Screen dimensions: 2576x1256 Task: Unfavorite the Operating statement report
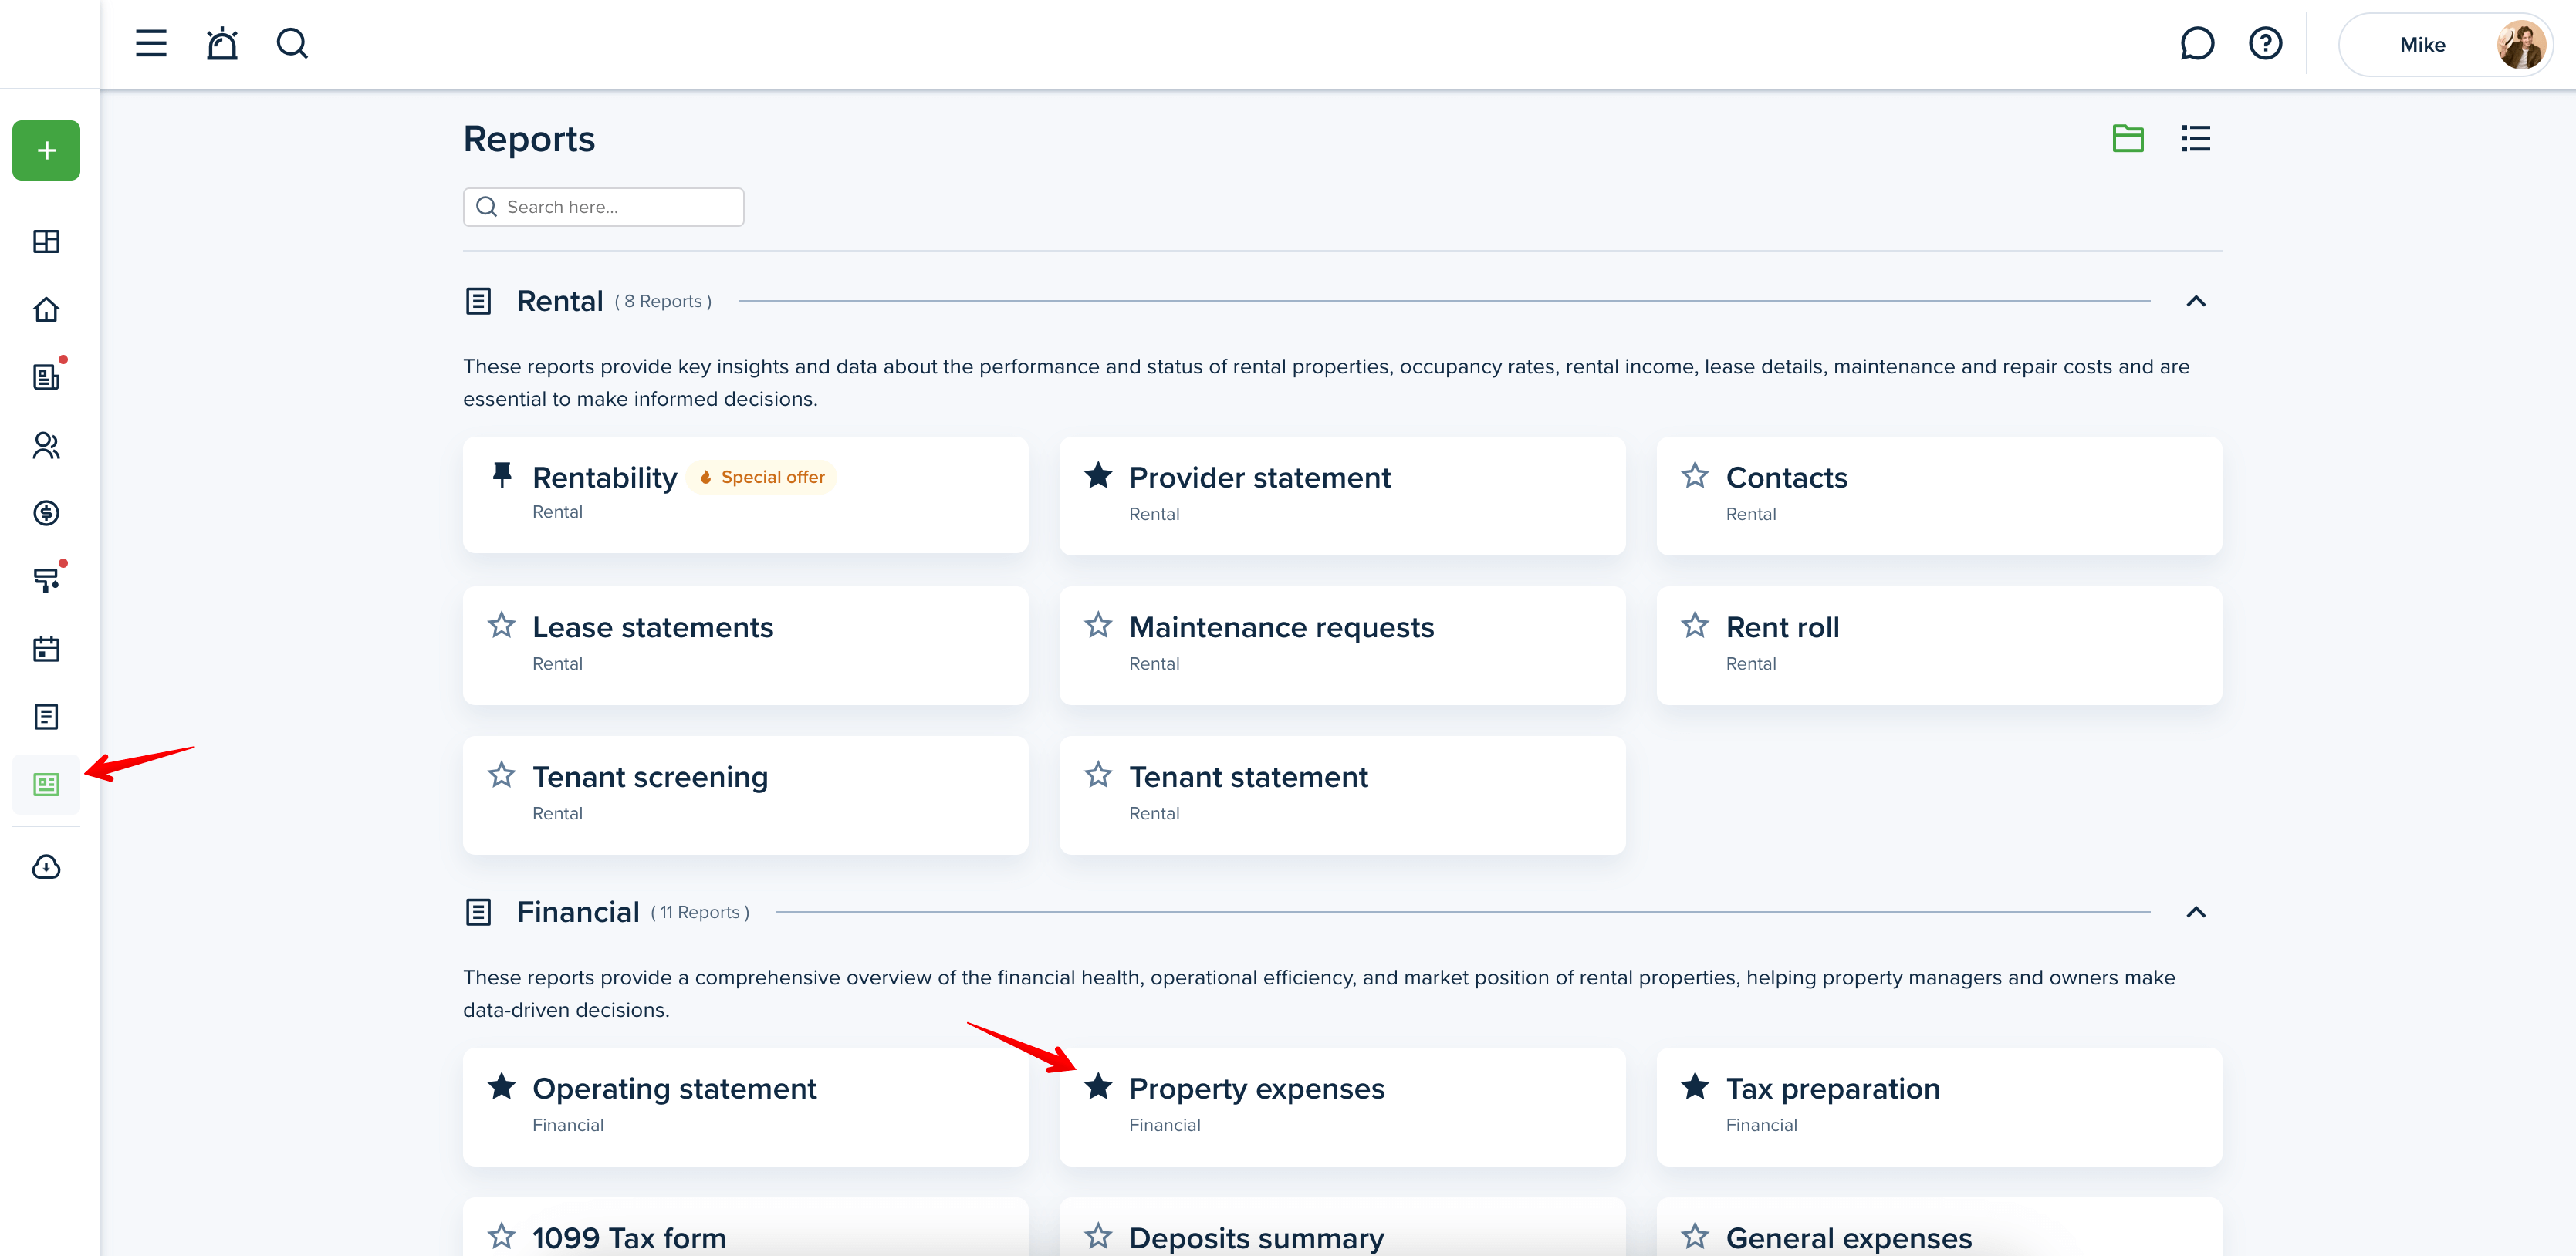502,1086
